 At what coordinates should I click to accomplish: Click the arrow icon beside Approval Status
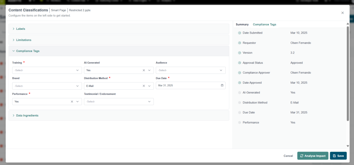(x=240, y=63)
